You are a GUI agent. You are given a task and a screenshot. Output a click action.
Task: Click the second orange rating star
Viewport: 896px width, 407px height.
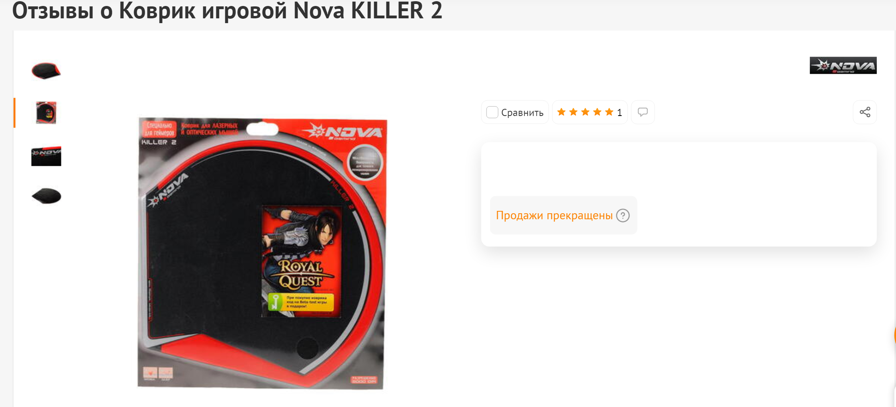(x=573, y=112)
